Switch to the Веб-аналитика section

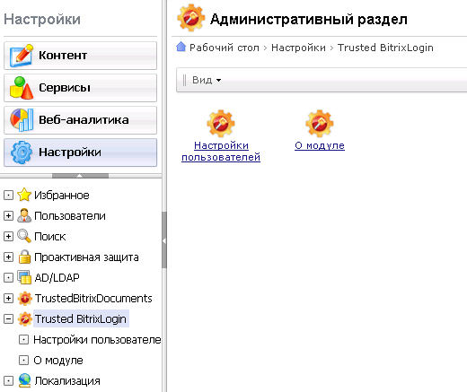tap(80, 120)
